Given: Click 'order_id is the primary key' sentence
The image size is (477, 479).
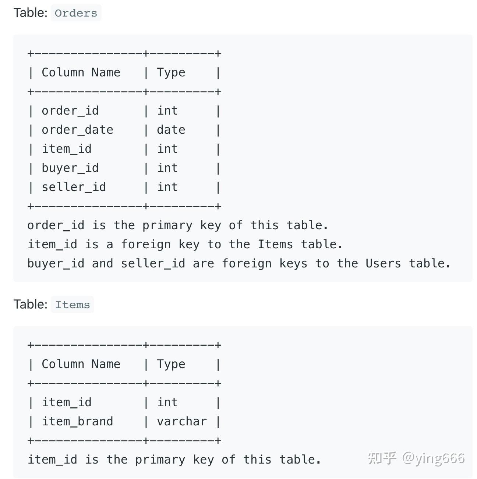Looking at the screenshot, I should (178, 225).
